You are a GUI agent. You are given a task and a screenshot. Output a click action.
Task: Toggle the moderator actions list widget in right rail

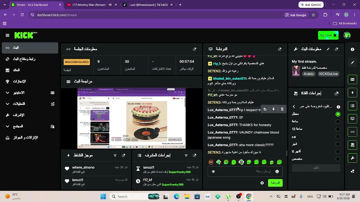[352, 106]
